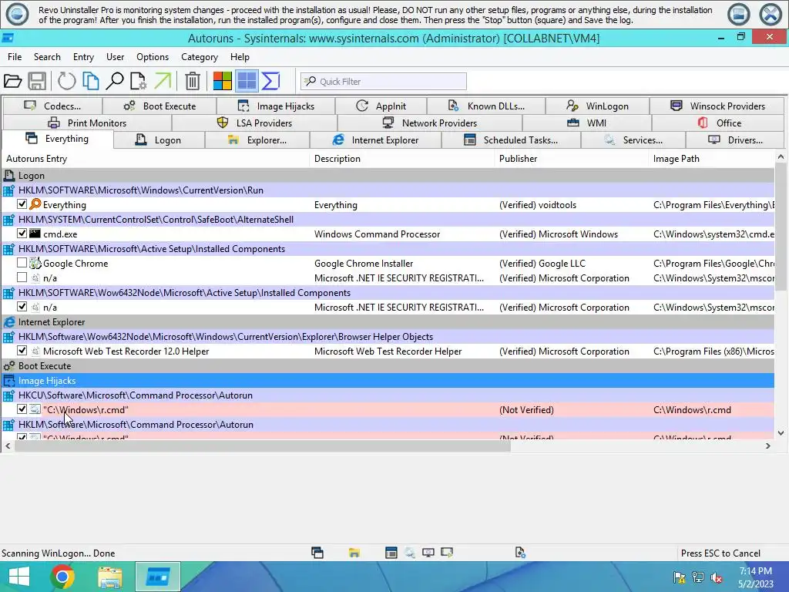Viewport: 789px width, 592px height.
Task: Click the Windows Start button
Action: 18,577
